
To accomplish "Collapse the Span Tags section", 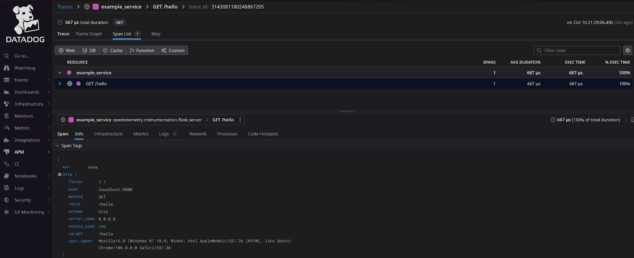I will tap(57, 146).
